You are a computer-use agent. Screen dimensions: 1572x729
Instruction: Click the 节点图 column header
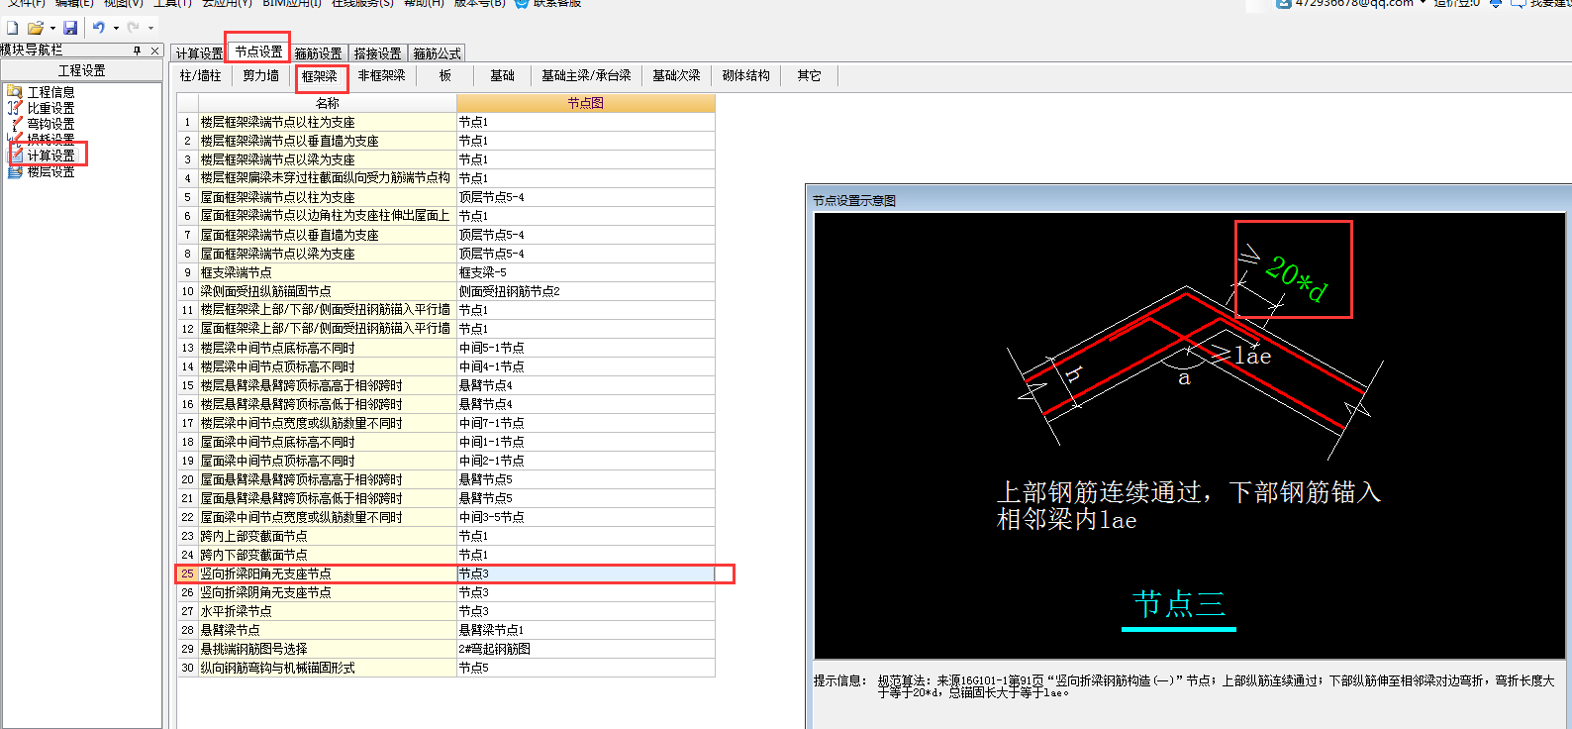(x=585, y=103)
